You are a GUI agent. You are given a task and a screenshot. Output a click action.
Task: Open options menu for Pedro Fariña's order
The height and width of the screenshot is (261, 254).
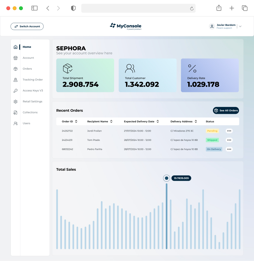point(229,149)
